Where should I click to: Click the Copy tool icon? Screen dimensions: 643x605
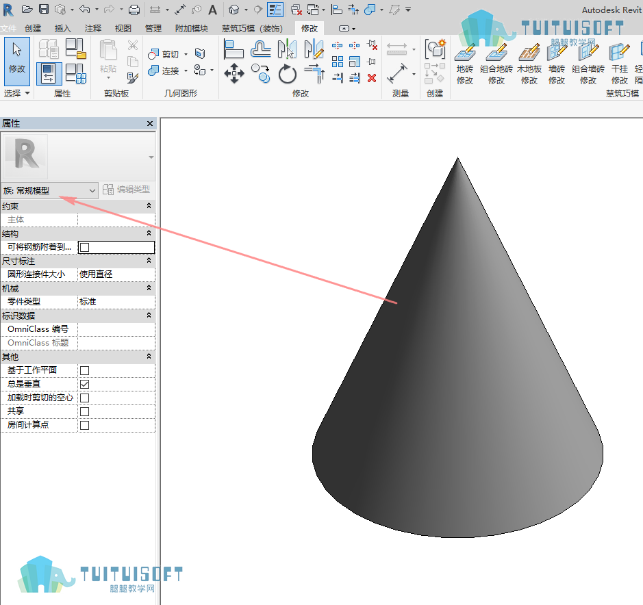click(x=261, y=74)
